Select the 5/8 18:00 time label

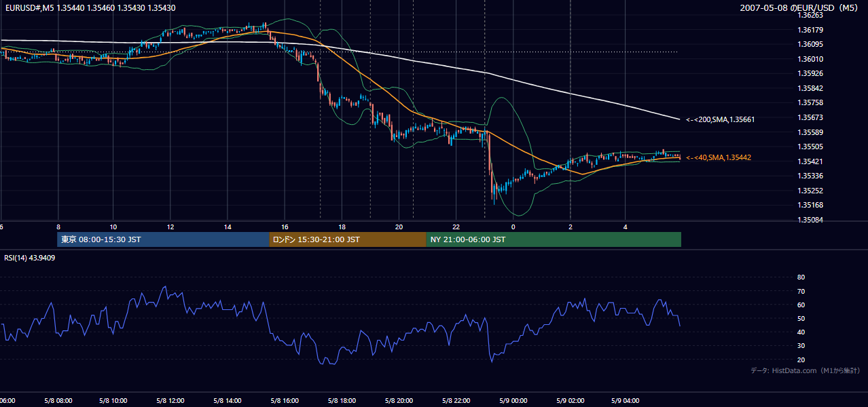(x=342, y=401)
